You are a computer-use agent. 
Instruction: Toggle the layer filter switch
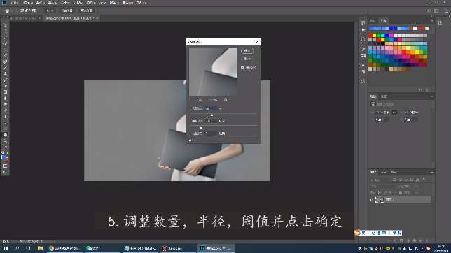click(x=424, y=179)
